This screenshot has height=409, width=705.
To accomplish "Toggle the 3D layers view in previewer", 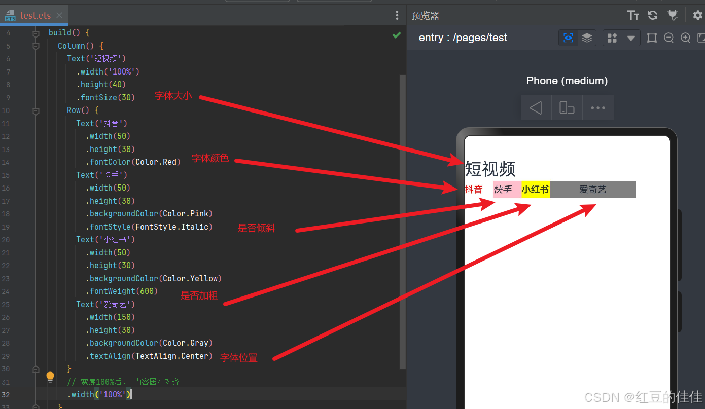I will pyautogui.click(x=587, y=38).
